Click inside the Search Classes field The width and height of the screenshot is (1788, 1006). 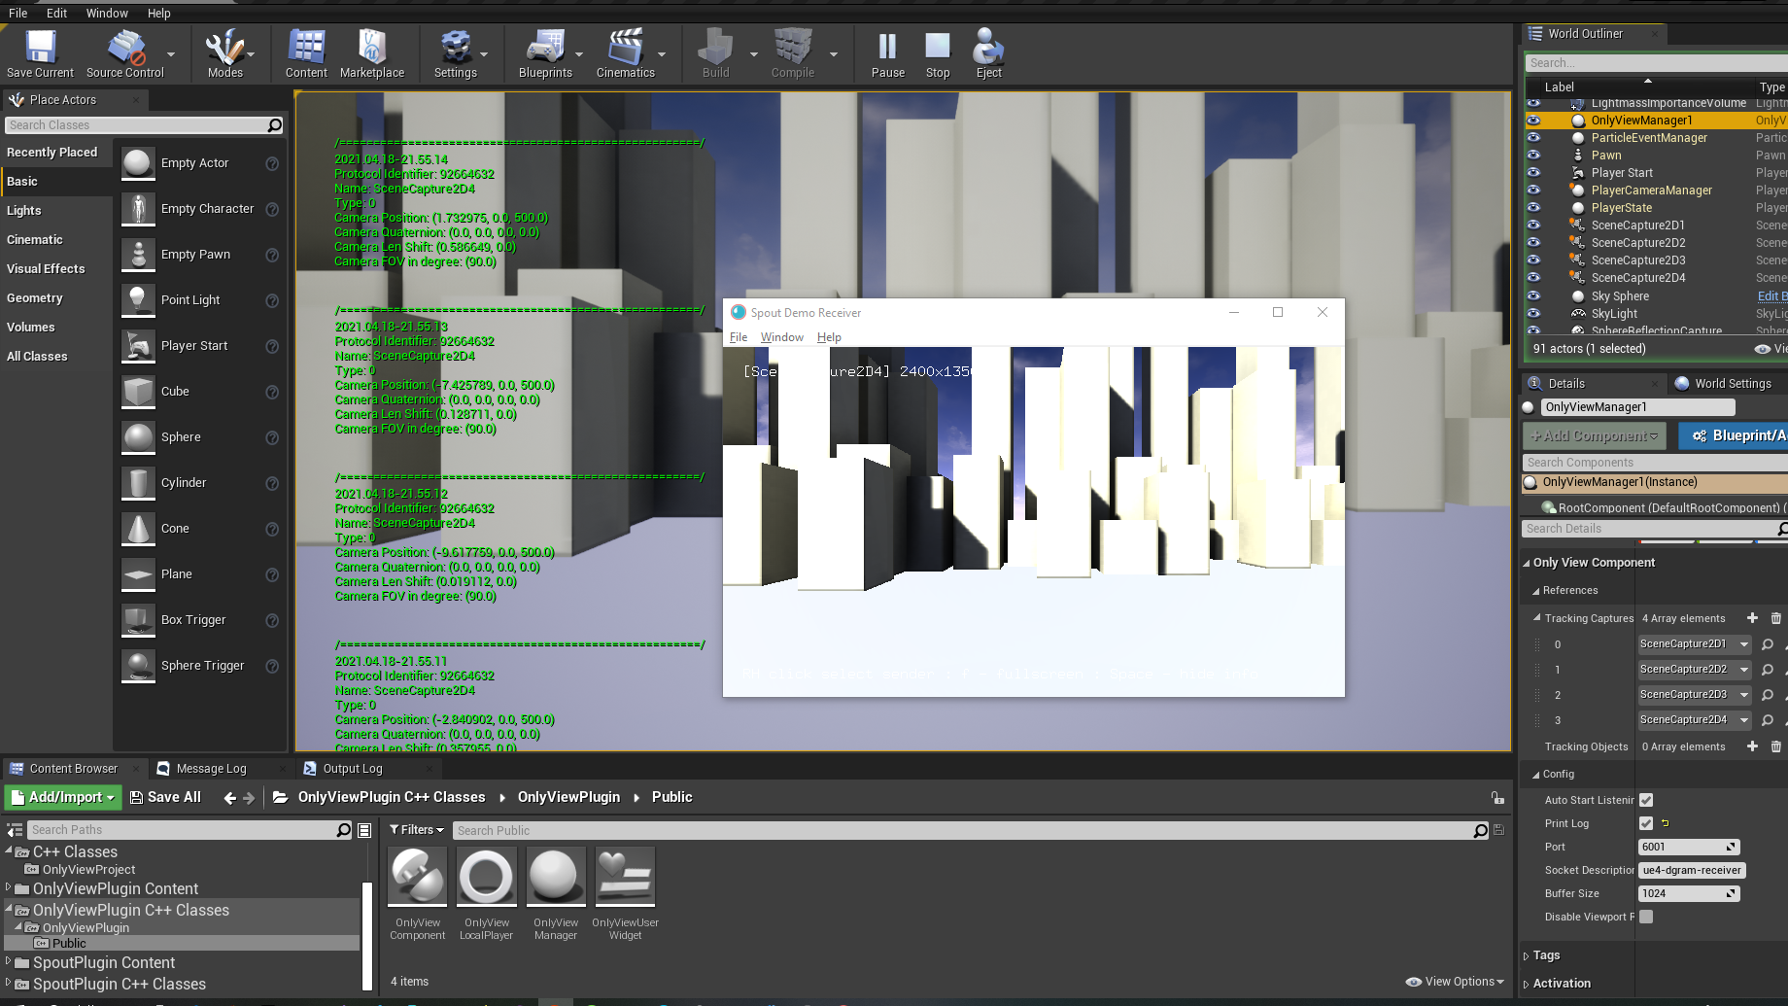click(136, 124)
